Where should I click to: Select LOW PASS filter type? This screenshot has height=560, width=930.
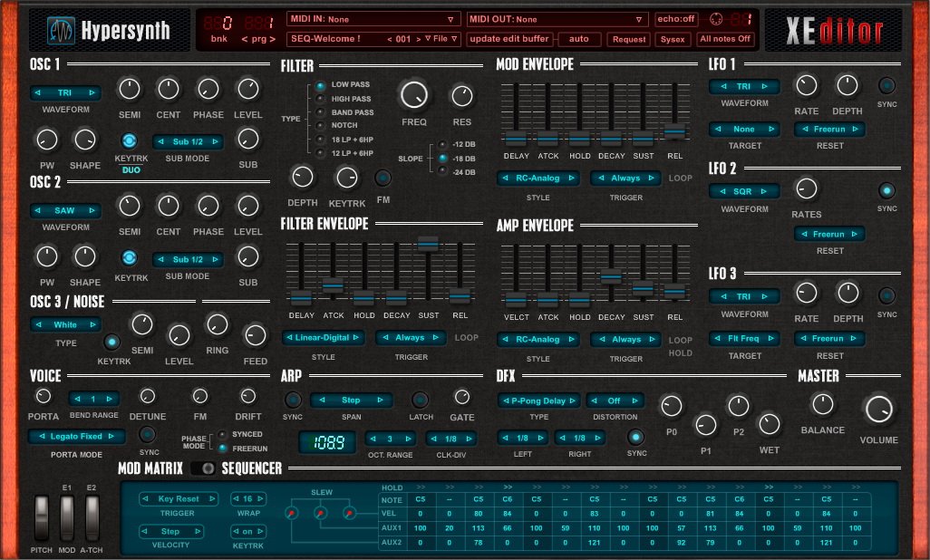pyautogui.click(x=320, y=85)
